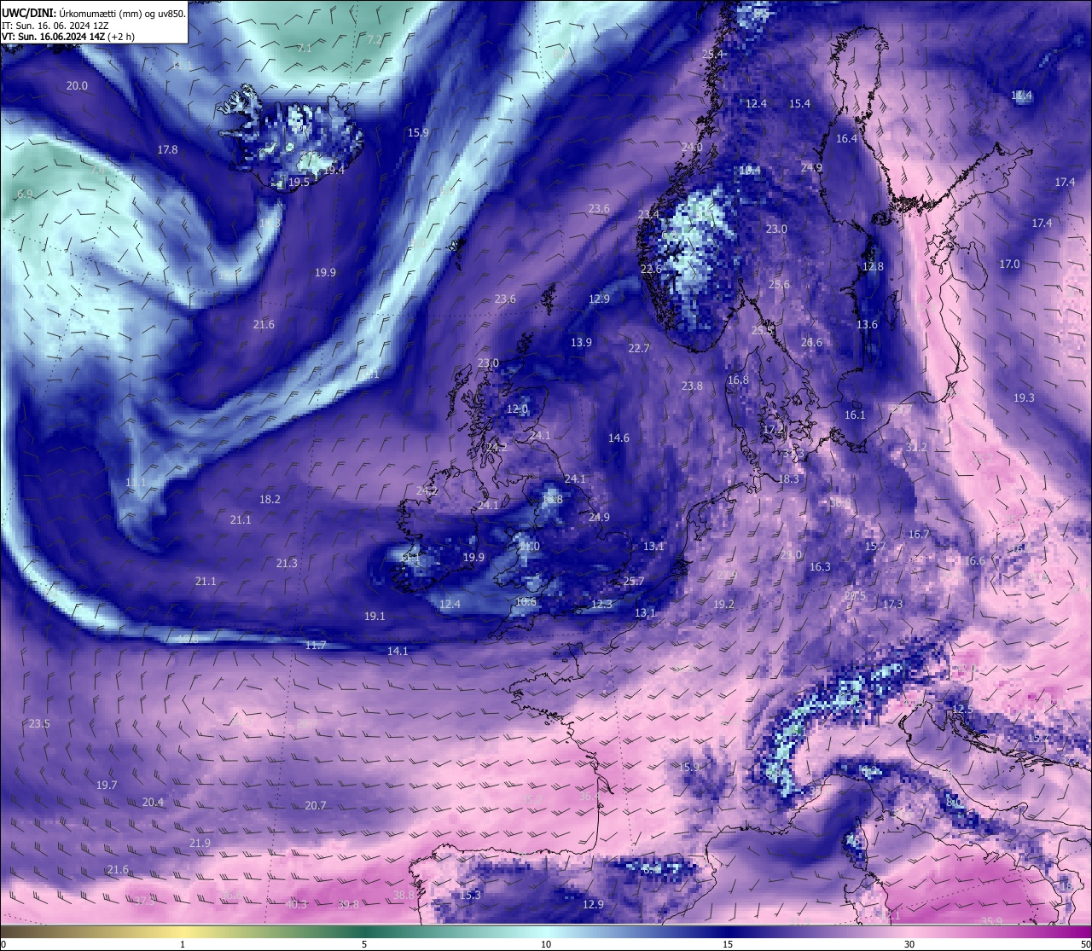Viewport: 1092px width, 951px height.
Task: Click the UWC/DINI title line in header
Action: point(94,14)
